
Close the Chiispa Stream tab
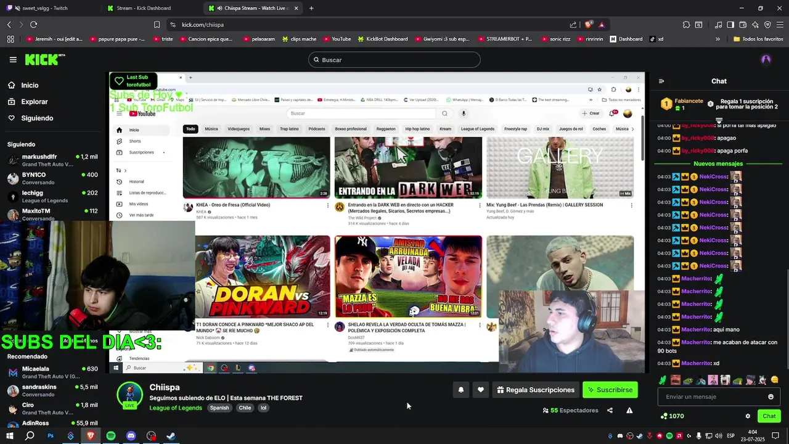point(296,8)
